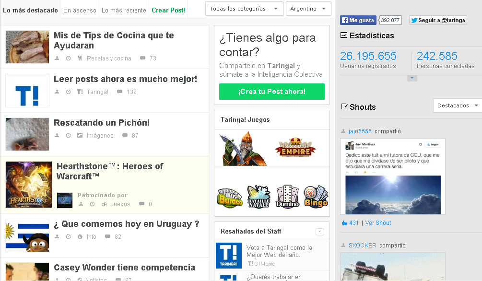Click clock icon on Rescatando un Pichón post
The height and width of the screenshot is (281, 482).
click(68, 135)
